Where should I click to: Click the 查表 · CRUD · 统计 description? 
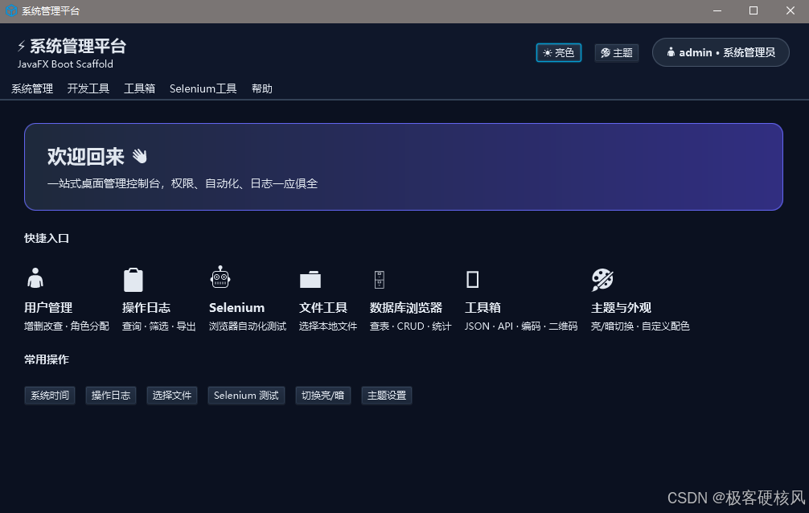pos(411,326)
